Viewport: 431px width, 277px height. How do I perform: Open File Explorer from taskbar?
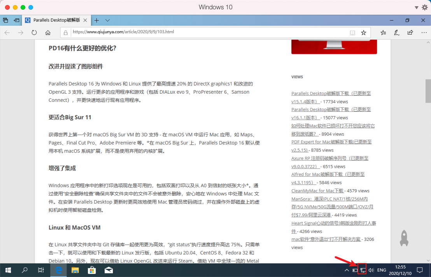[x=75, y=270]
